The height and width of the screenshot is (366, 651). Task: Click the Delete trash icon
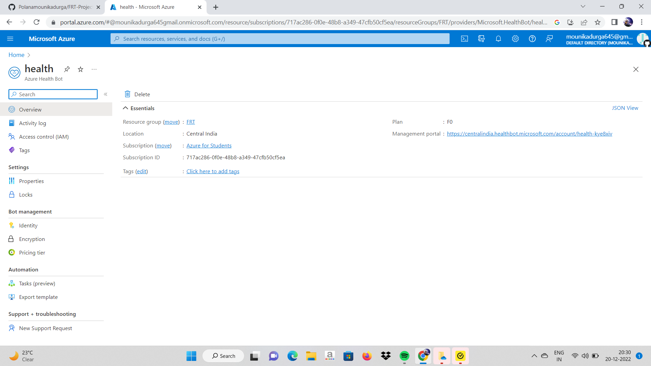click(127, 94)
